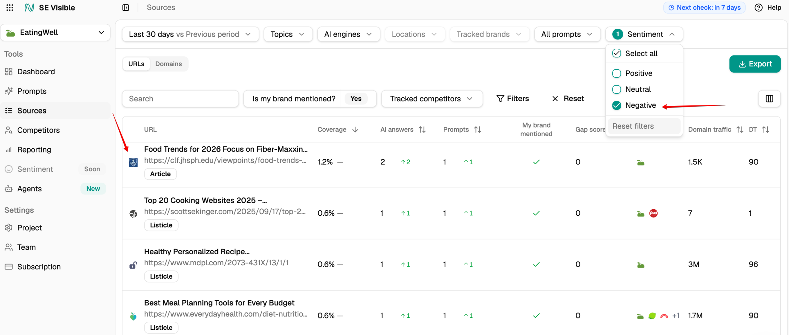Go to Sources in the sidebar
Image resolution: width=789 pixels, height=335 pixels.
[x=55, y=111]
